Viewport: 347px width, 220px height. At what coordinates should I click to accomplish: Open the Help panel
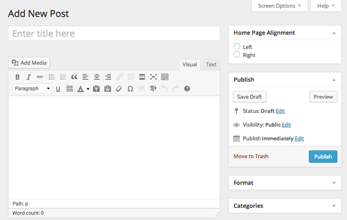click(x=326, y=6)
